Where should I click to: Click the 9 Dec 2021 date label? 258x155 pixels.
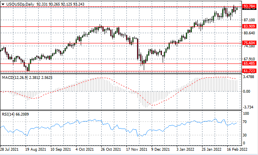coord(160,149)
